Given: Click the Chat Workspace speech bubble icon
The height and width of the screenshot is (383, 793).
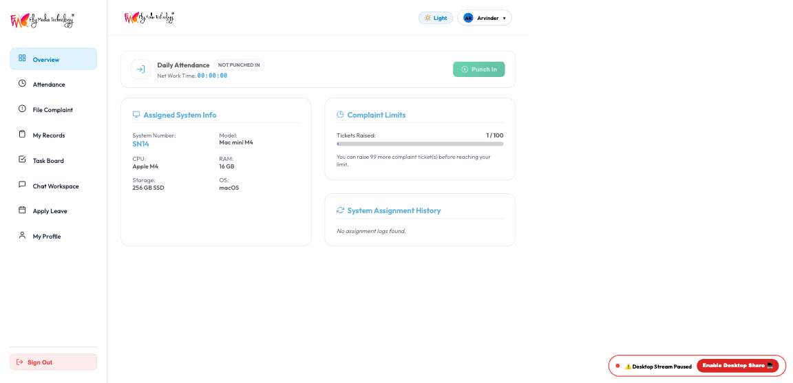Looking at the screenshot, I should click(x=22, y=185).
